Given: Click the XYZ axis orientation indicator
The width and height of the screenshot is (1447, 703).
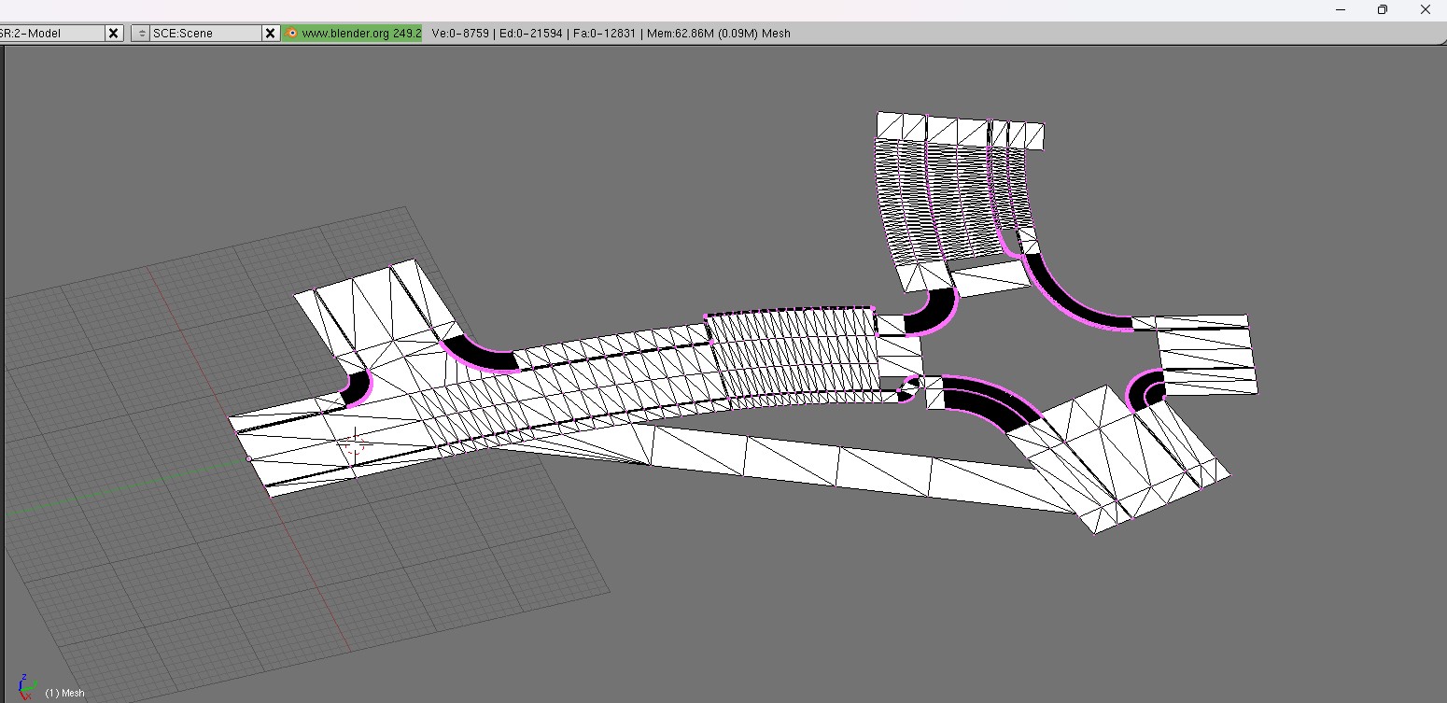Looking at the screenshot, I should (x=27, y=685).
